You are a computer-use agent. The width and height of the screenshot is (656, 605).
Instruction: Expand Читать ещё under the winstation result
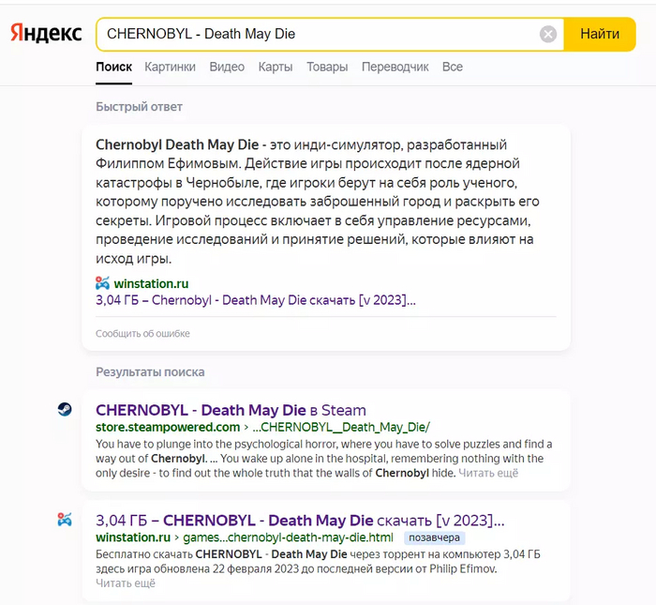pos(126,582)
